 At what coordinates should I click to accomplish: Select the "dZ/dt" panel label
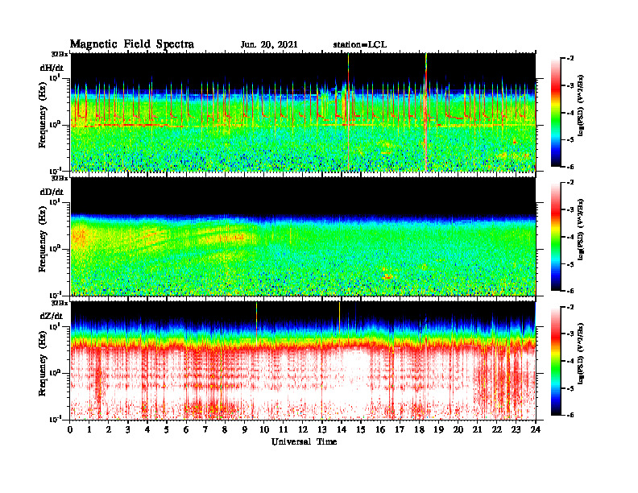[x=52, y=316]
